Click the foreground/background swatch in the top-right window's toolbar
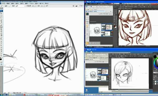 (x=115, y=27)
